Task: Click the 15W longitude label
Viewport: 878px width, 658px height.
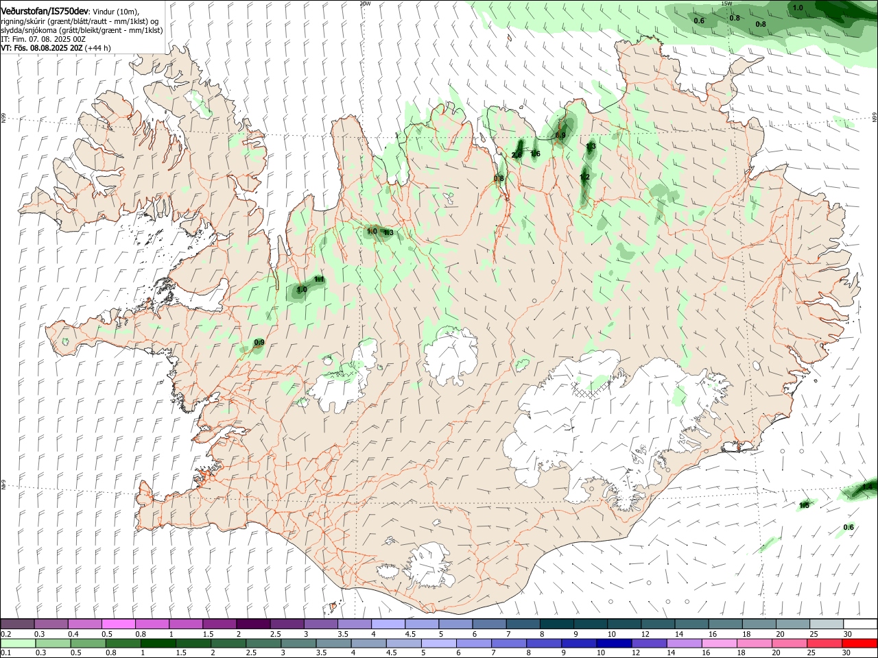Action: [x=726, y=3]
